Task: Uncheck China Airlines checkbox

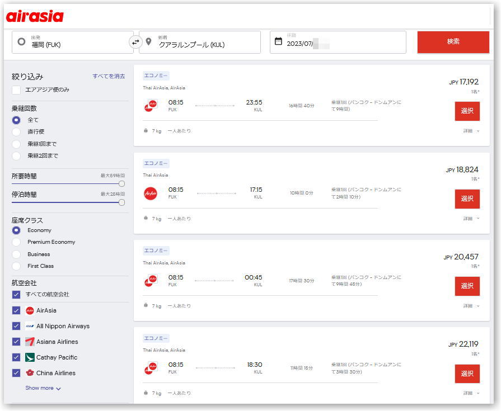Action: pyautogui.click(x=16, y=373)
